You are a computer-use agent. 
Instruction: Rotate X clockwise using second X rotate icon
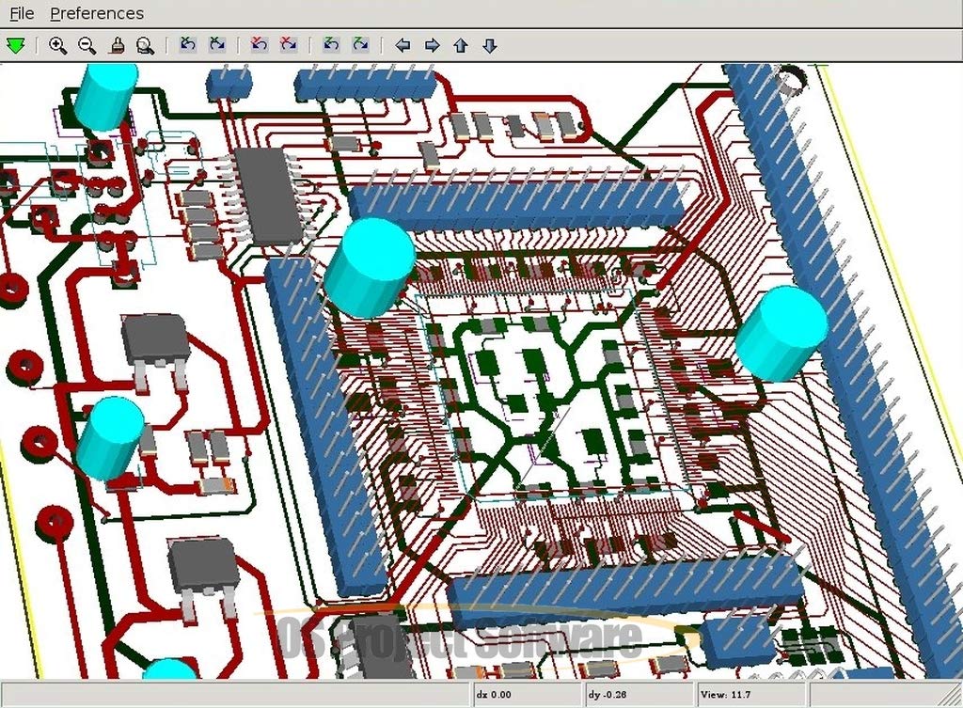tap(217, 45)
